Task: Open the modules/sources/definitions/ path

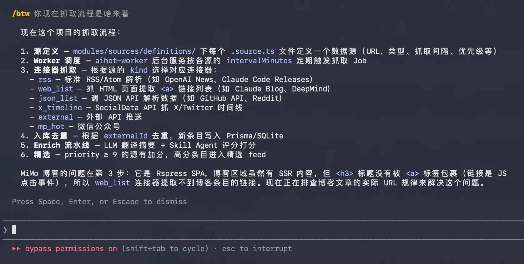Action: tap(134, 51)
